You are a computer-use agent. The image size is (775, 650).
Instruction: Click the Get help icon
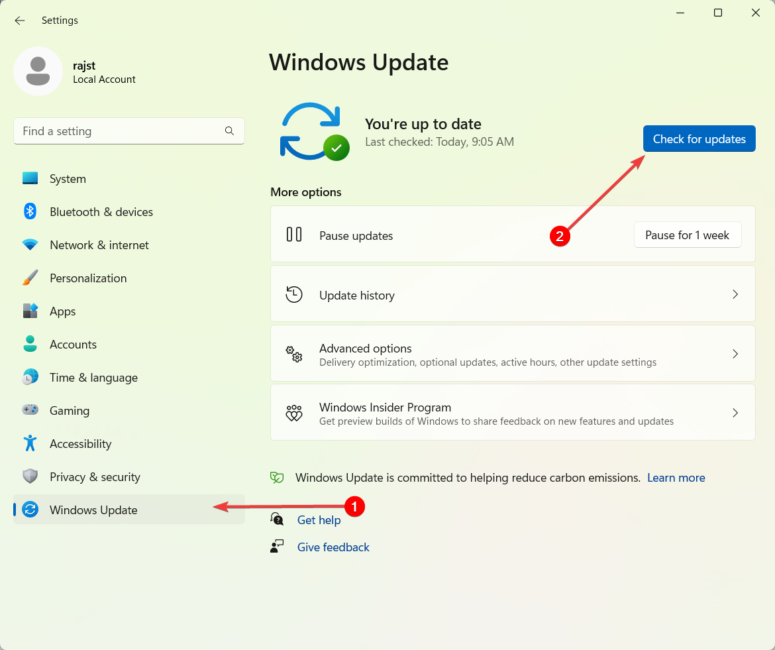(277, 519)
